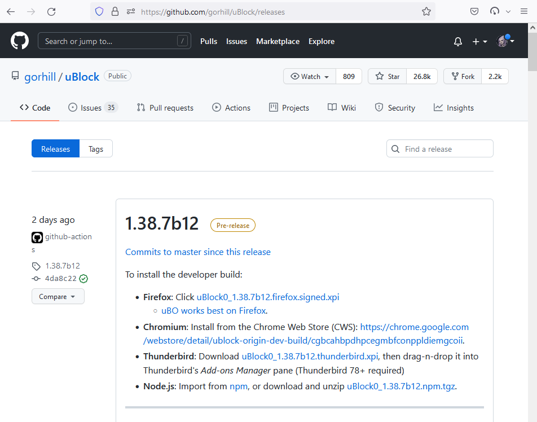
Task: Reload the current page
Action: click(51, 12)
